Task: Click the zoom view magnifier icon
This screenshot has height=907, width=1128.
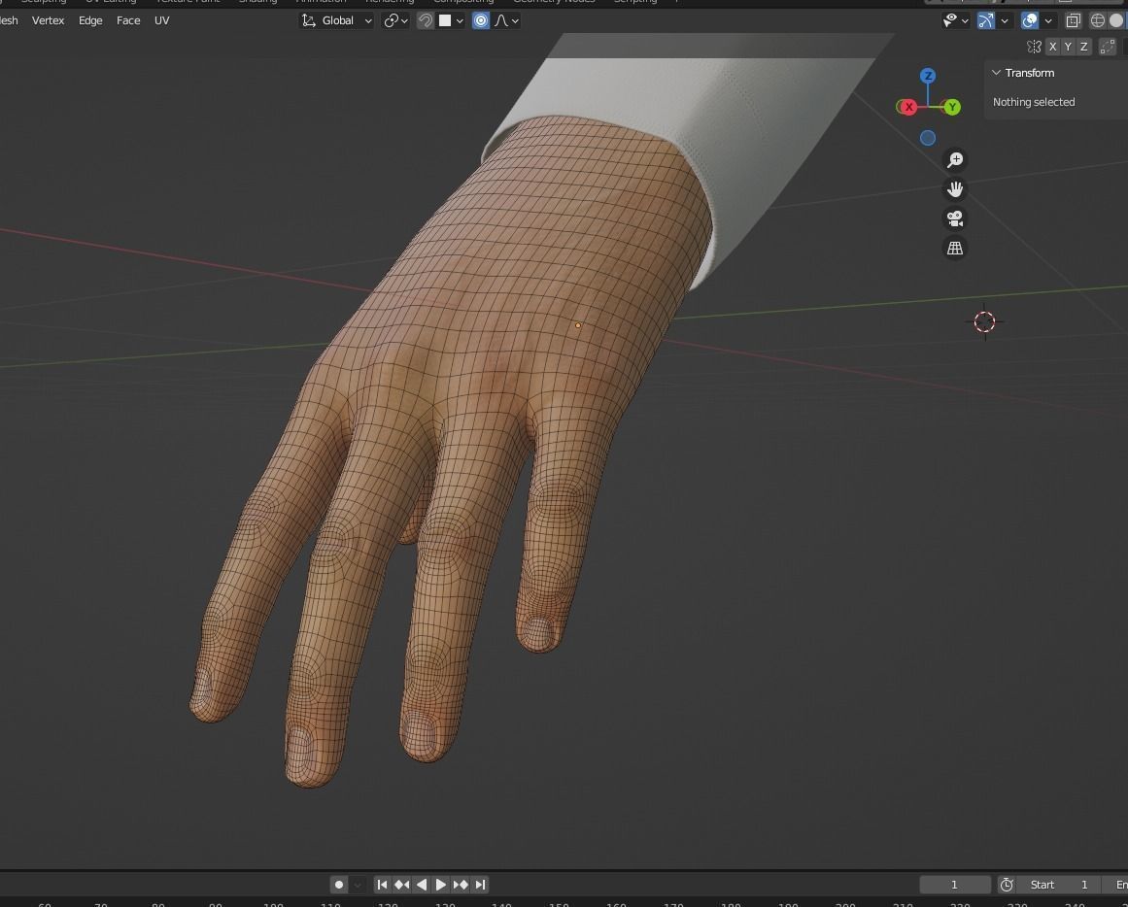Action: coord(955,159)
